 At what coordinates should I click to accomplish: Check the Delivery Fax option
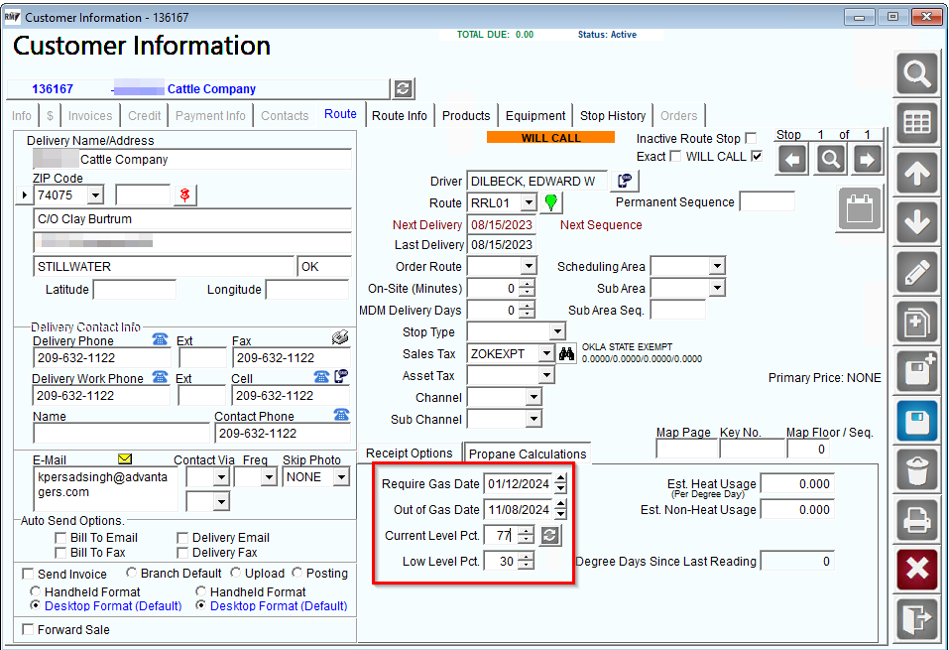click(x=182, y=553)
